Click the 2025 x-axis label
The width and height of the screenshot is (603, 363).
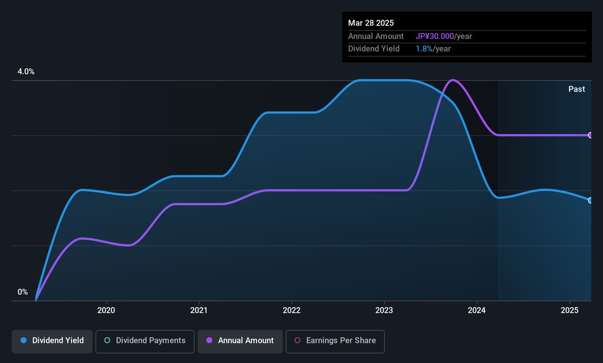570,310
